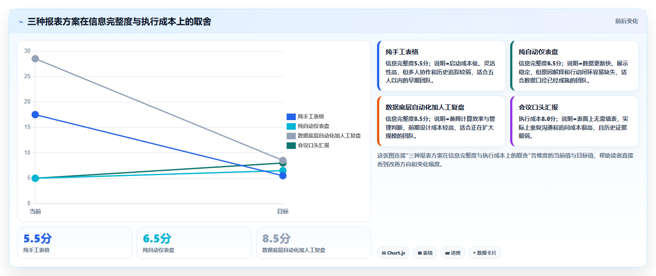Open the 数据底层自动化加人工复盘 description card

tap(441, 121)
